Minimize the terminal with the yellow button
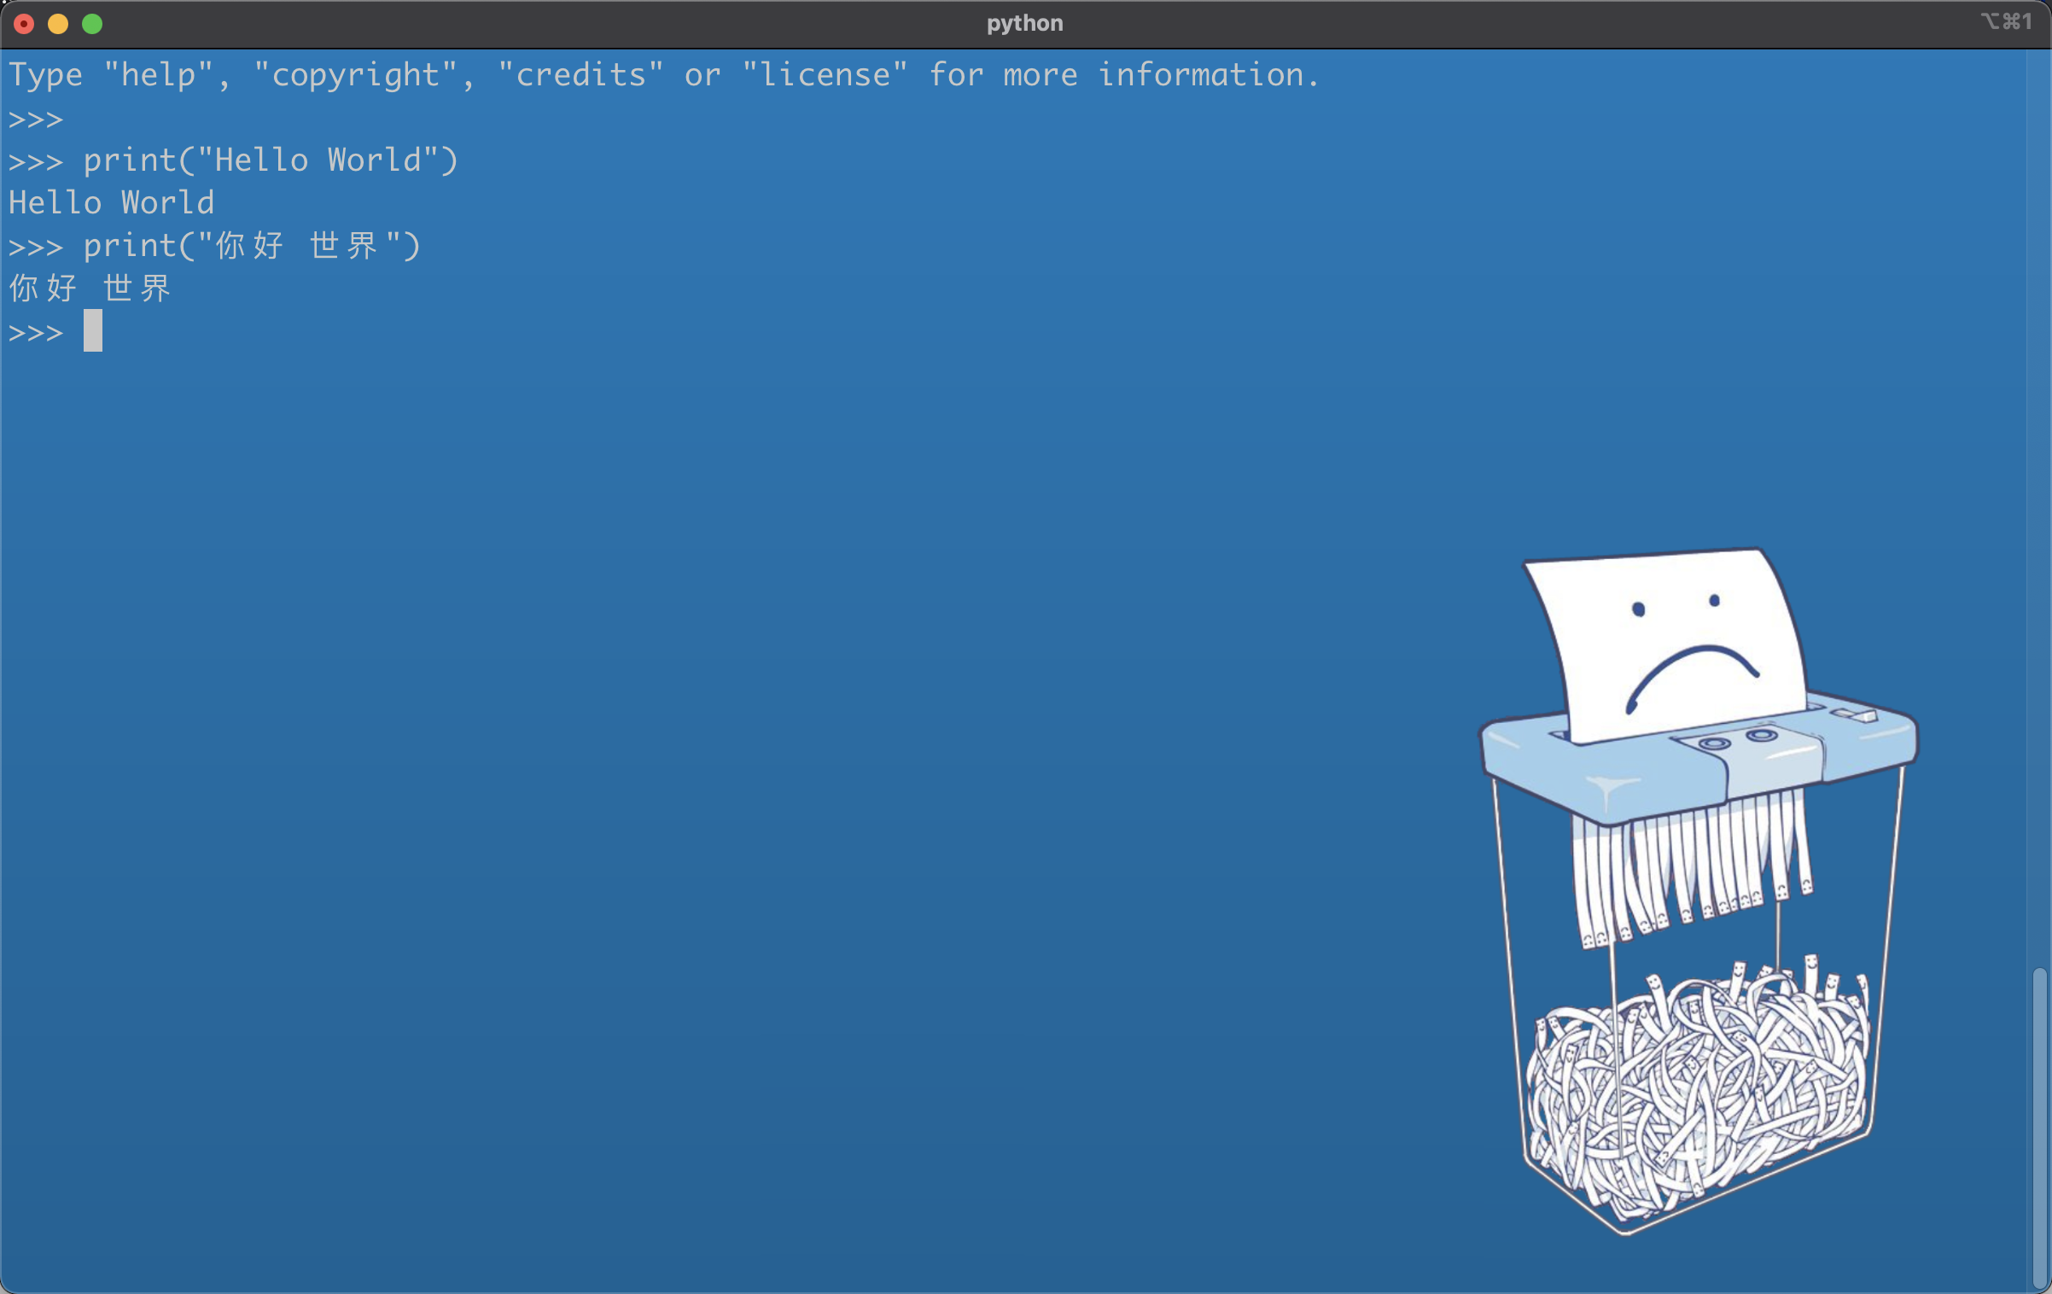The width and height of the screenshot is (2052, 1294). click(58, 24)
